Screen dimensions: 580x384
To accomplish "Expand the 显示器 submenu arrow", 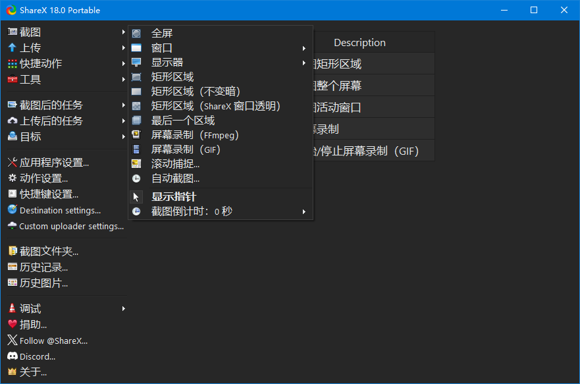I will click(303, 63).
